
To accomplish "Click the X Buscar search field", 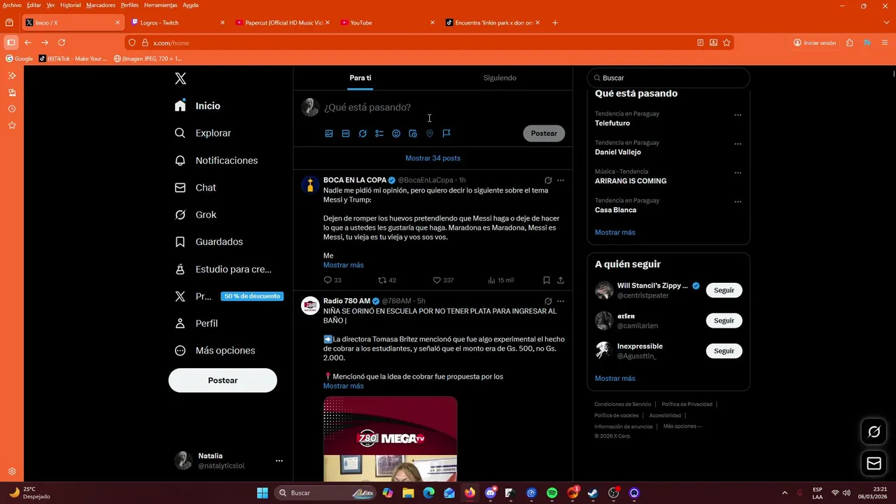I will coord(668,78).
